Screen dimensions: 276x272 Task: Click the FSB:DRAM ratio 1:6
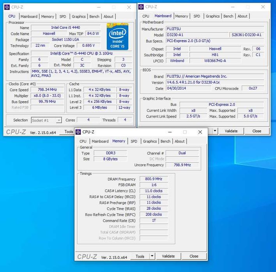click(154, 185)
